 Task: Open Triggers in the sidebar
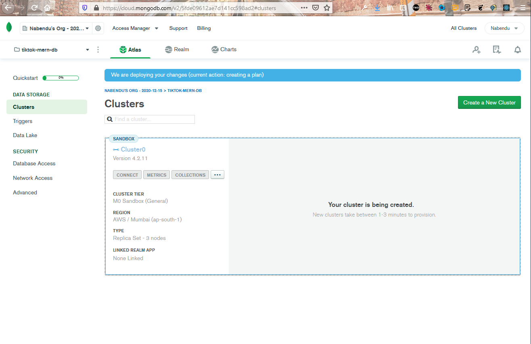(x=23, y=121)
